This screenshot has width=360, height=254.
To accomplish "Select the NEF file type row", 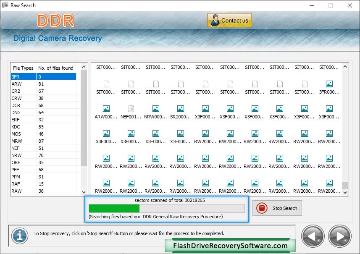I will point(43,148).
